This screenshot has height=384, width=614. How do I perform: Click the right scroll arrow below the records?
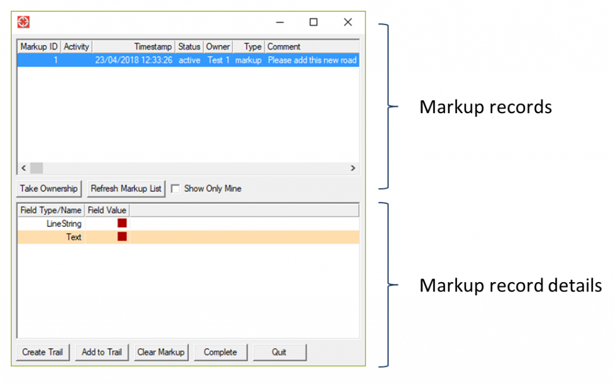coord(353,168)
